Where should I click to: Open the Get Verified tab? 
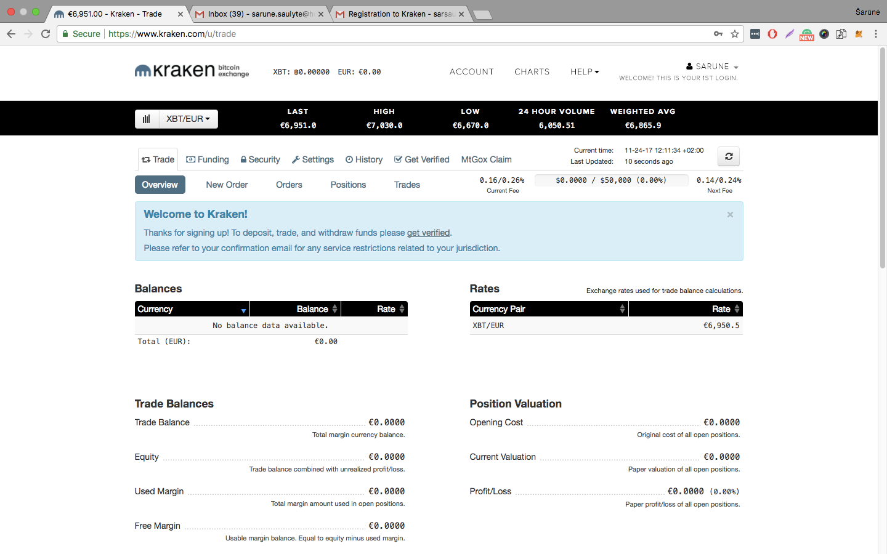pyautogui.click(x=422, y=159)
